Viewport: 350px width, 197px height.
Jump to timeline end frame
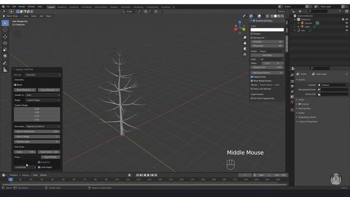point(156,175)
